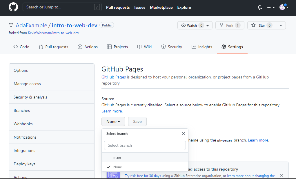296x179 pixels.
Task: Open AdaExample owner profile link
Action: (x=31, y=25)
